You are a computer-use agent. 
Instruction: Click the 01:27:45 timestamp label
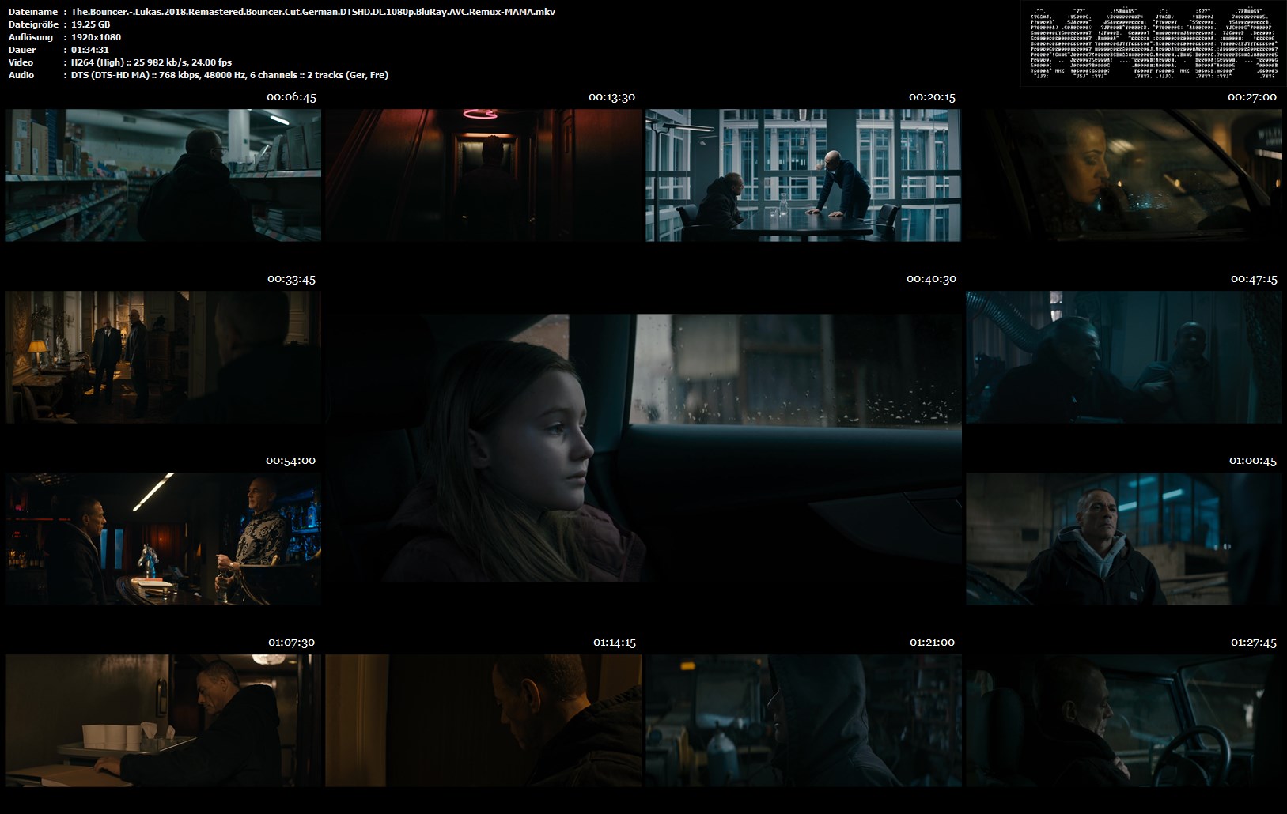coord(1254,643)
